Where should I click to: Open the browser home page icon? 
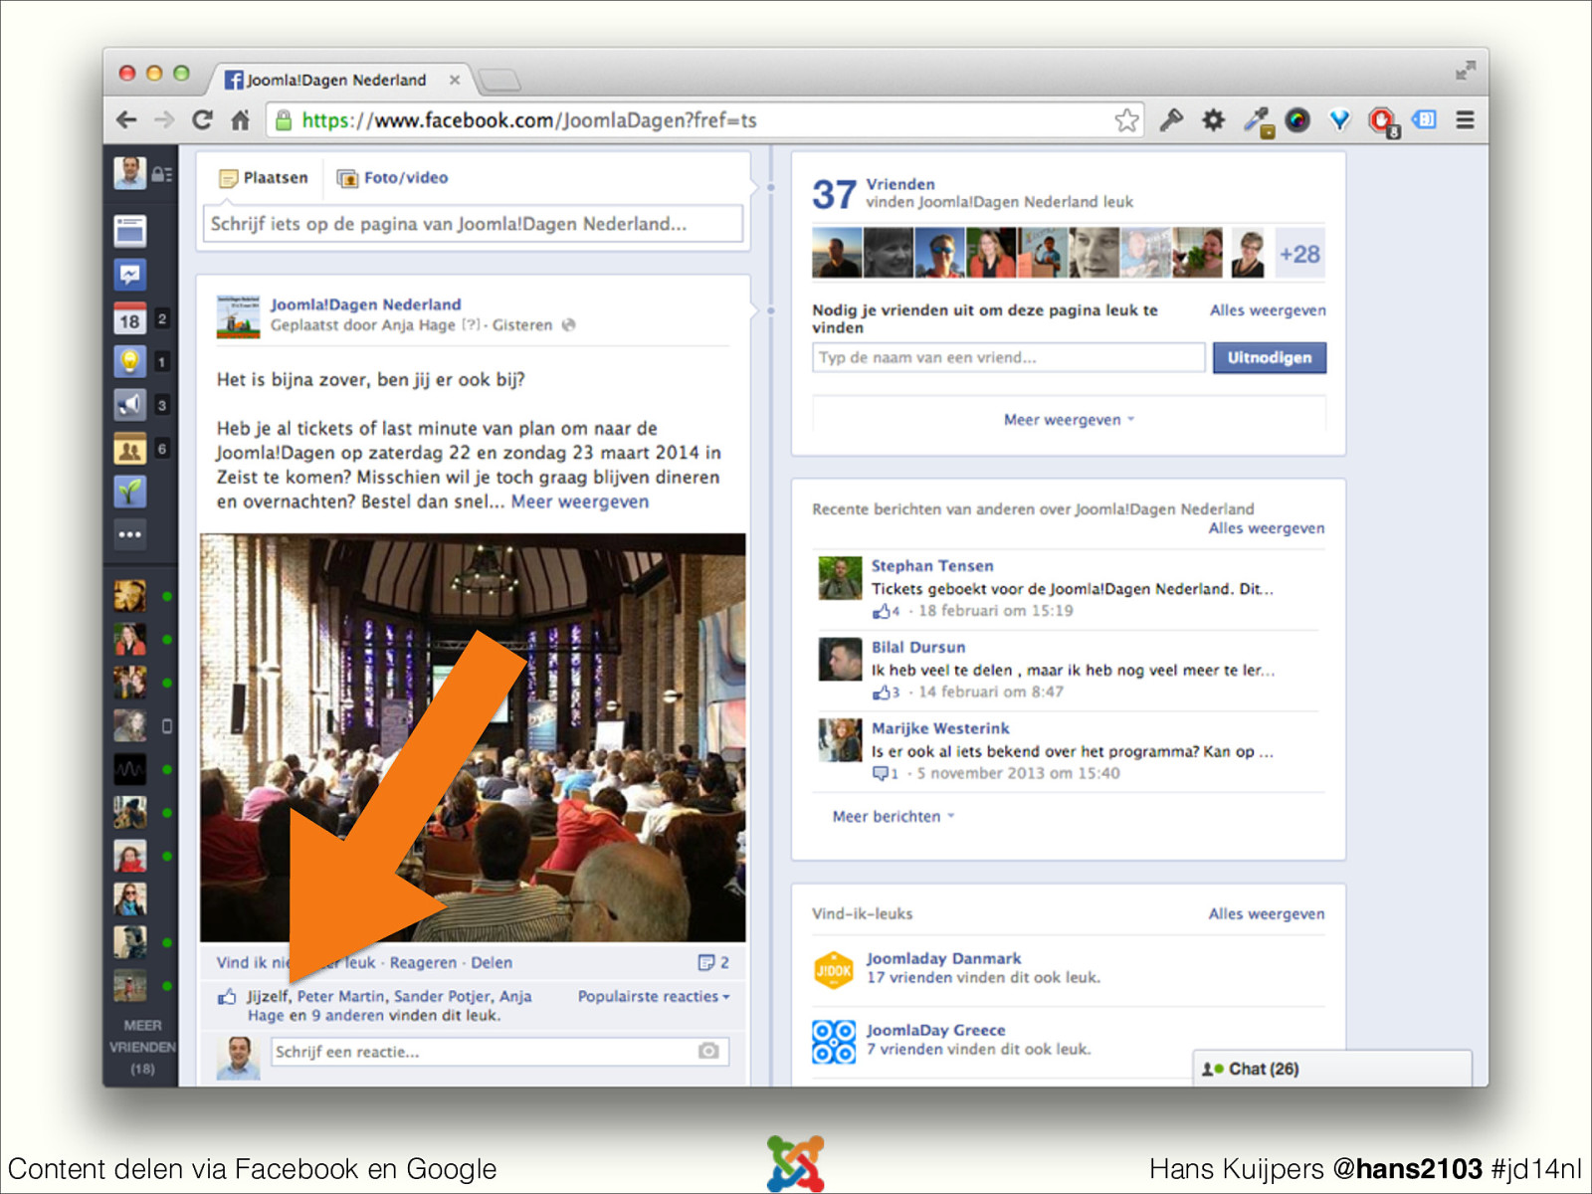click(x=240, y=120)
